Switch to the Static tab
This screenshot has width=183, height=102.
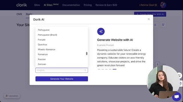[x=29, y=14]
